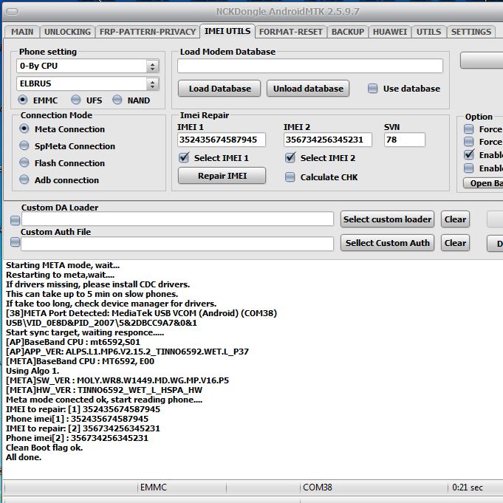Click the Custom DA Loader path field
The image size is (503, 503).
(177, 219)
